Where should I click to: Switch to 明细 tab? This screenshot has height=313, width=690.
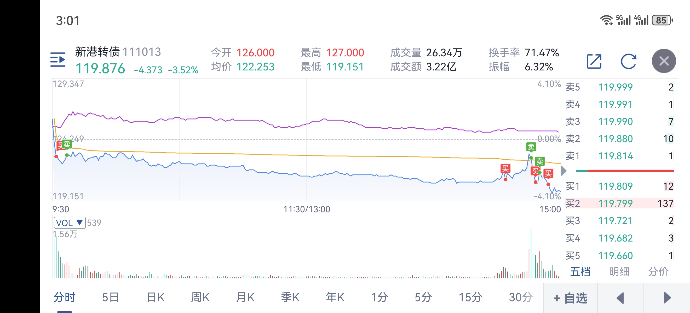click(x=619, y=272)
